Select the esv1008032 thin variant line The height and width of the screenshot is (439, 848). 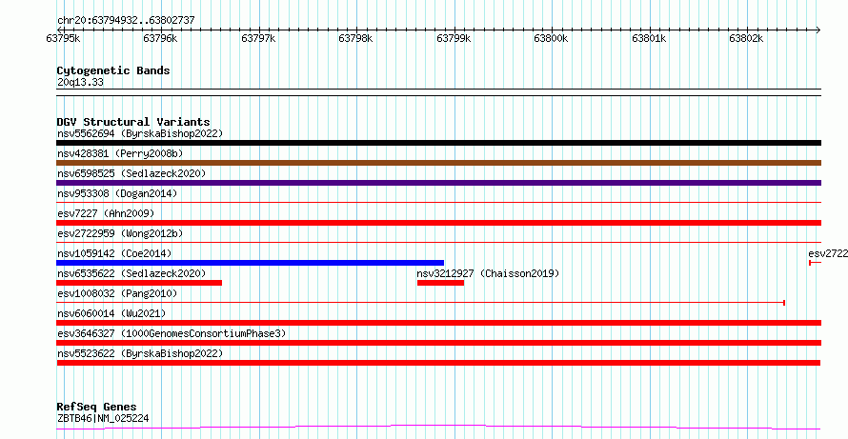[x=420, y=303]
